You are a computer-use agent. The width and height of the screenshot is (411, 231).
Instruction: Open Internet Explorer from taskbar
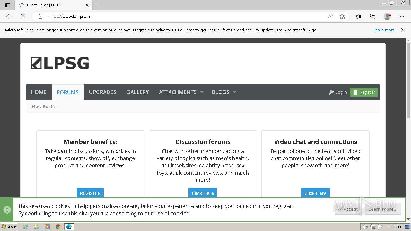click(x=26, y=227)
